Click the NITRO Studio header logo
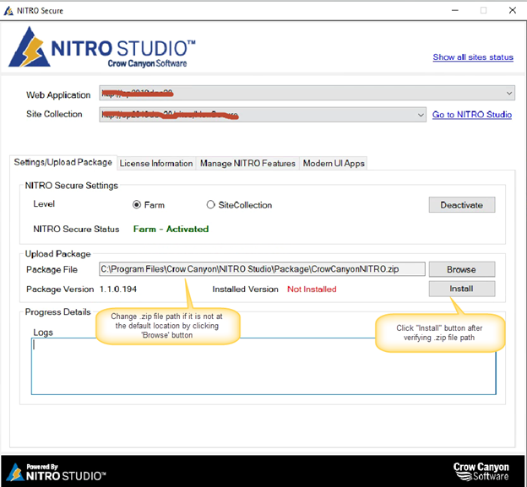 click(x=102, y=48)
